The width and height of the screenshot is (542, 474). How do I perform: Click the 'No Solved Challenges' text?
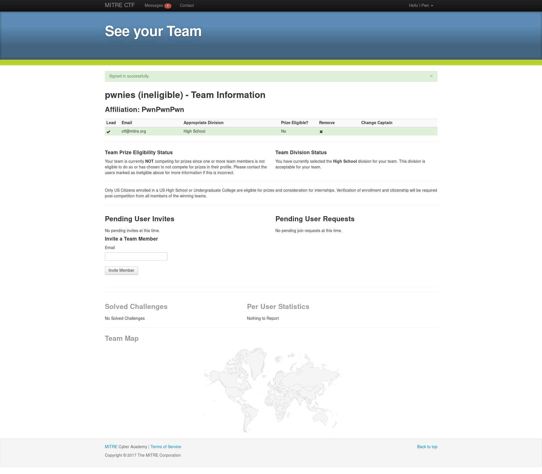pyautogui.click(x=125, y=318)
